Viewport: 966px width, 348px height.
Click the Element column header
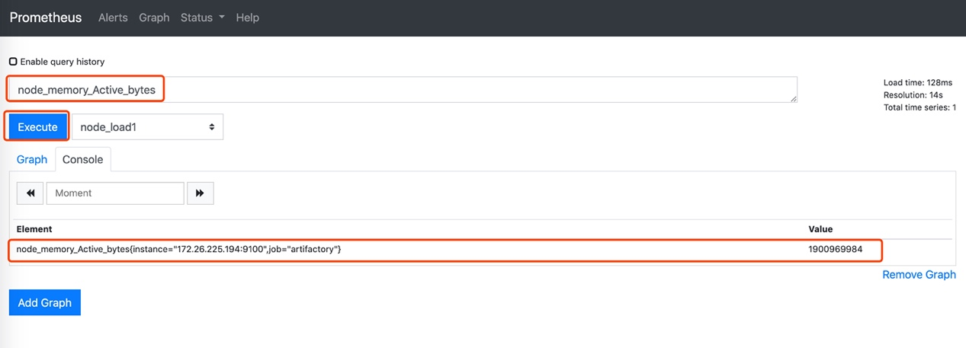[34, 228]
